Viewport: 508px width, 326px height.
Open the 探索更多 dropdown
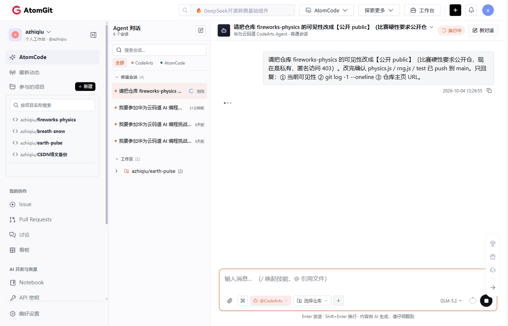coord(379,10)
